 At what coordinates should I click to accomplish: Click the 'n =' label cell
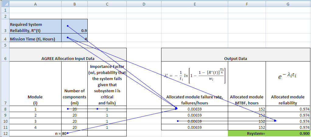(x=35, y=133)
